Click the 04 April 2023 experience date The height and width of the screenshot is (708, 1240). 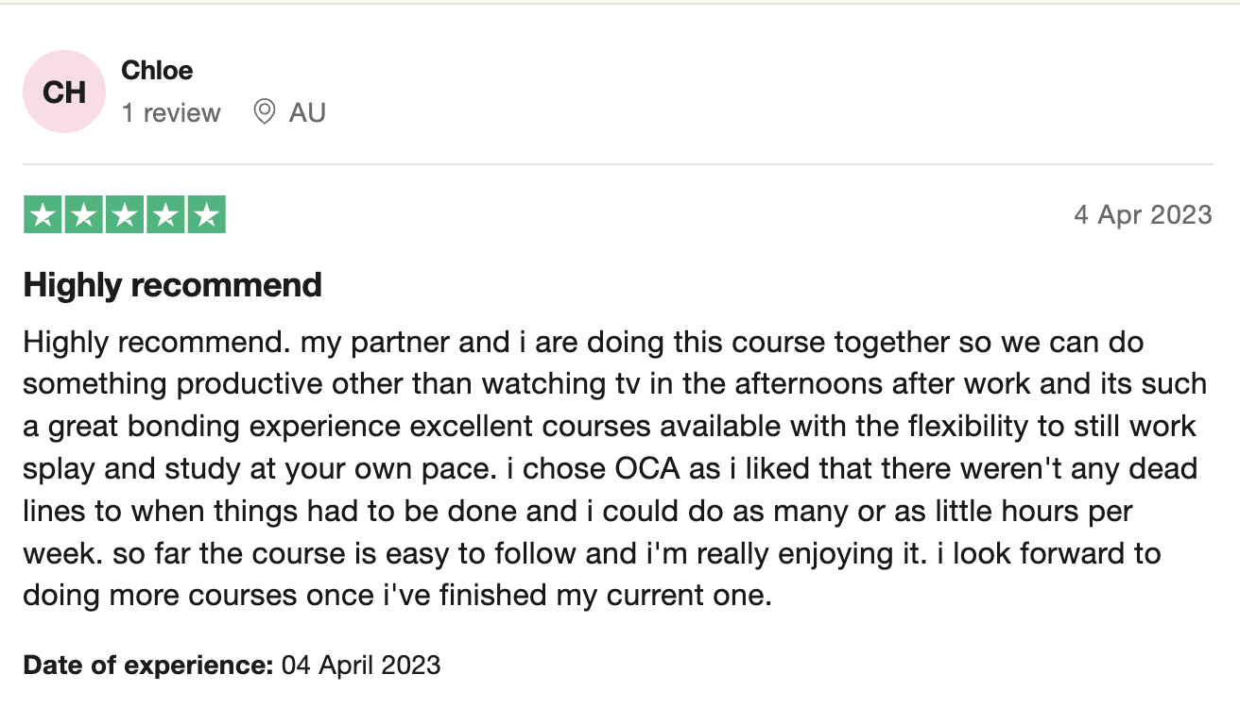point(361,665)
